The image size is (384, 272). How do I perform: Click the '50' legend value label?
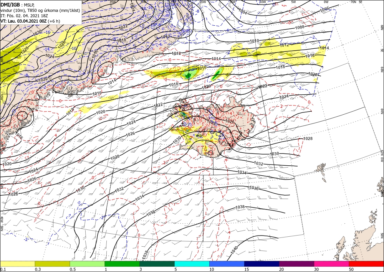click(x=351, y=269)
